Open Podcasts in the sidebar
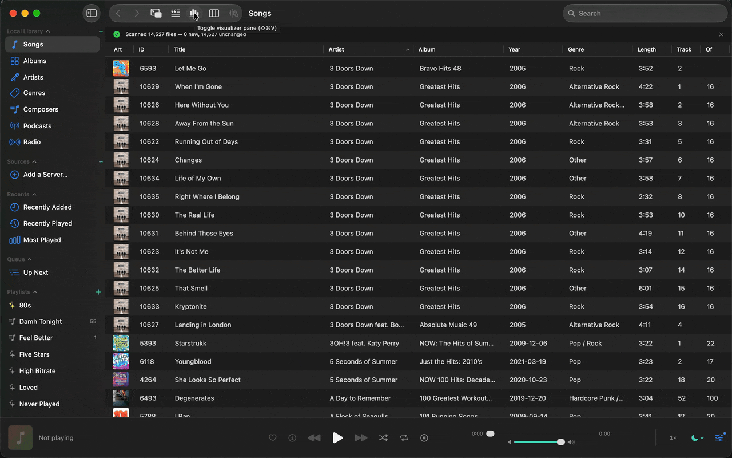 (x=53, y=126)
